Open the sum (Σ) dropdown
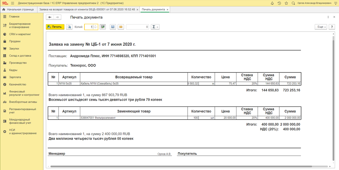The image size is (339, 170). pos(155,27)
